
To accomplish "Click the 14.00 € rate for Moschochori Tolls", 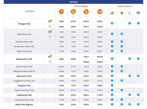I will tap(100, 62).
